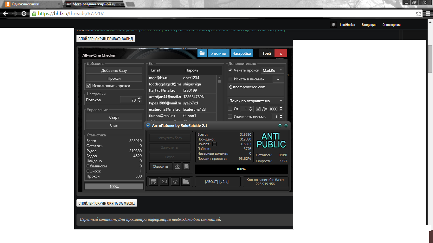Viewport: 433px width, 243px height.
Task: Click the Стоп button
Action: (x=114, y=125)
